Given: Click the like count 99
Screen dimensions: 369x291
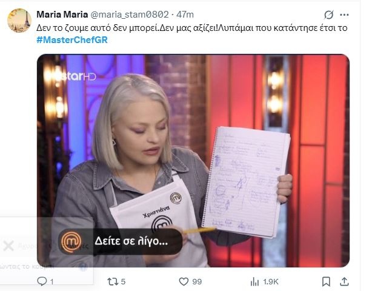Looking at the screenshot, I should coord(197,281).
